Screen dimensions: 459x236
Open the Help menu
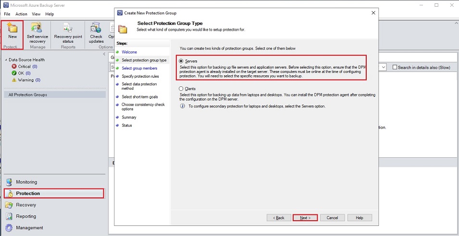click(x=50, y=14)
